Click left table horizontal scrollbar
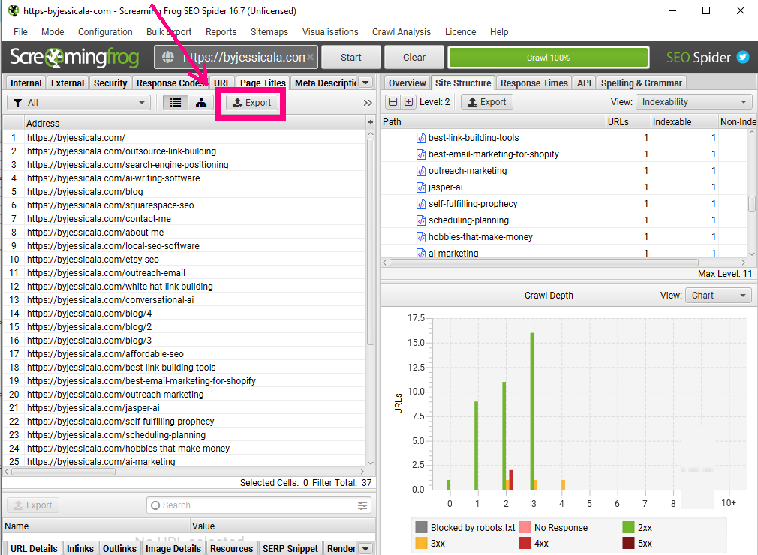This screenshot has width=758, height=555. (x=63, y=472)
